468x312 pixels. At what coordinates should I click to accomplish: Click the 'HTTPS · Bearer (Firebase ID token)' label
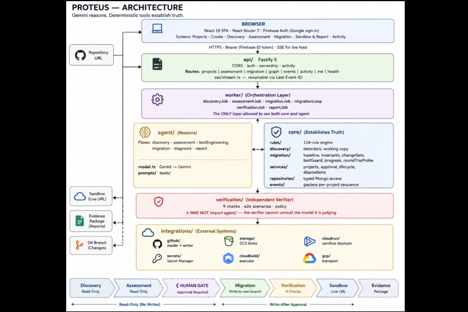tap(258, 47)
